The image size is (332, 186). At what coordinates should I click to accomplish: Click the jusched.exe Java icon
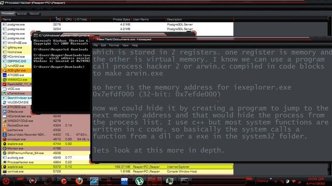(5, 130)
